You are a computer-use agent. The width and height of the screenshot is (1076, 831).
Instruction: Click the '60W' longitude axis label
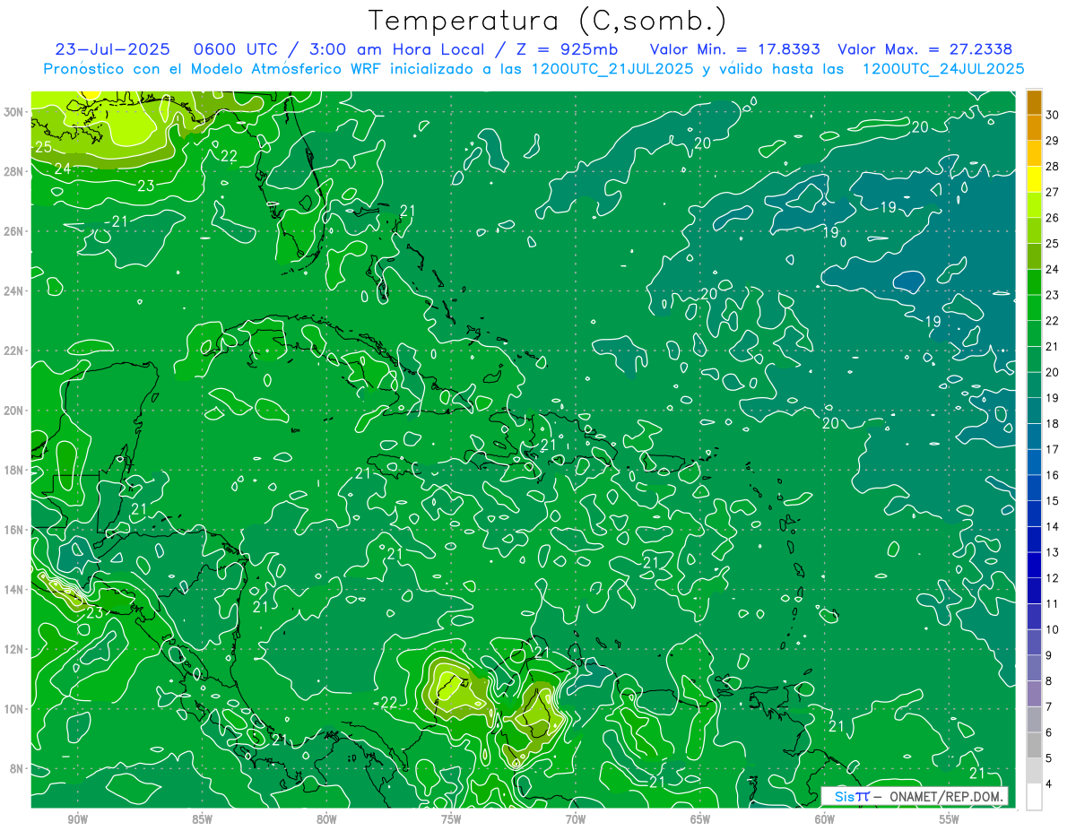(x=825, y=819)
